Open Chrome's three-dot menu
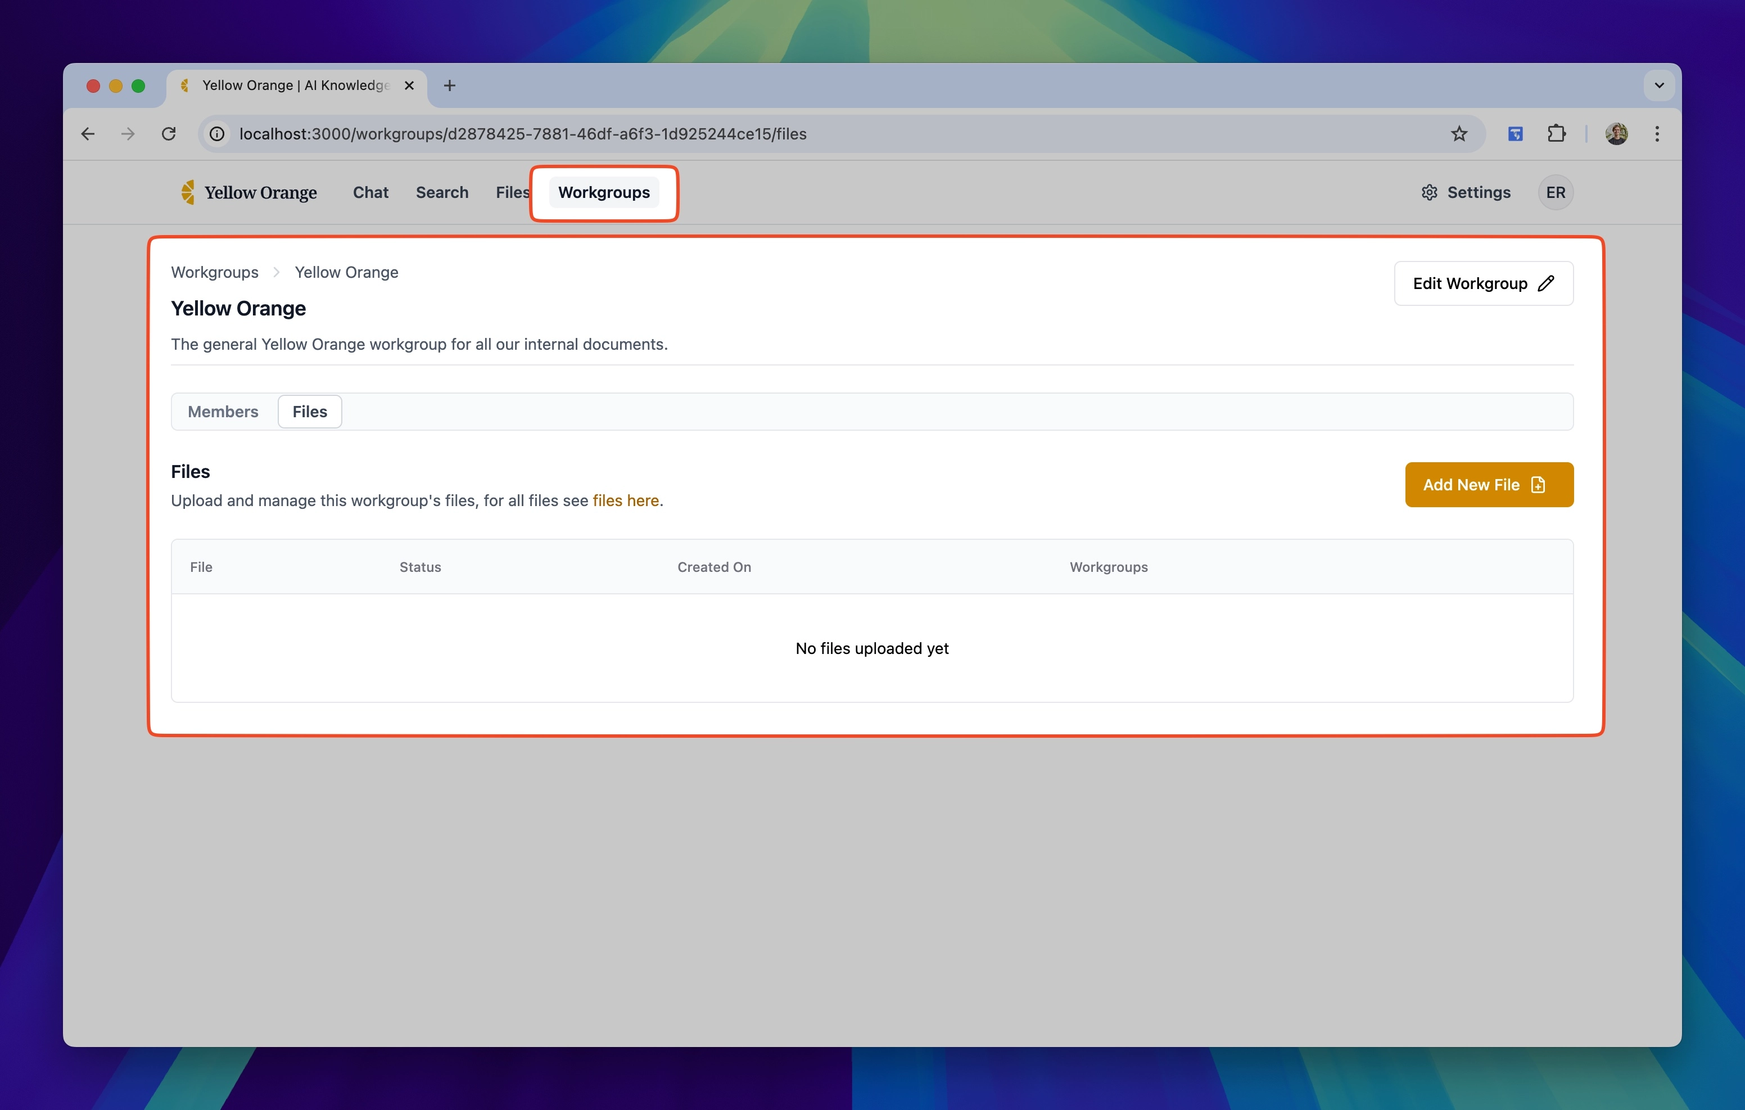 1657,133
